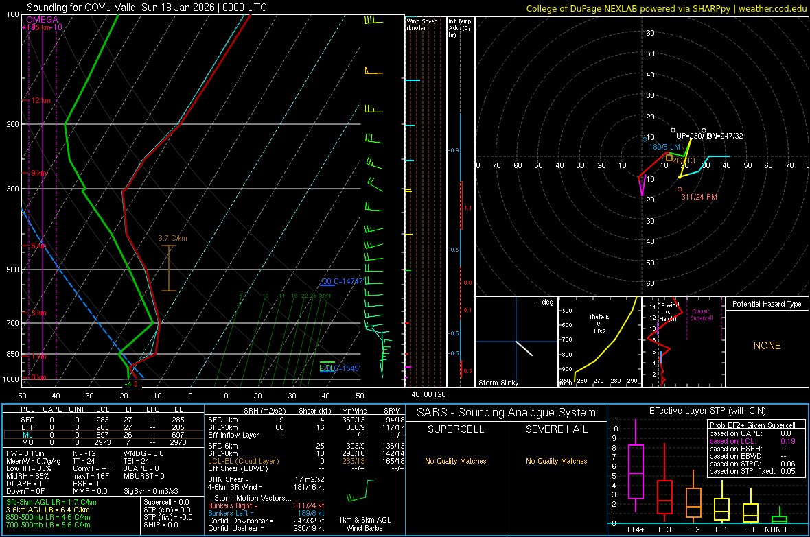Click the 'Eff Shear (EBWD)' row label
Image resolution: width=810 pixels, height=537 pixels.
tap(238, 469)
